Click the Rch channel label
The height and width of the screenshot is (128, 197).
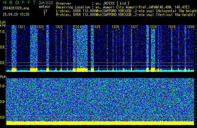pyautogui.click(x=3, y=77)
